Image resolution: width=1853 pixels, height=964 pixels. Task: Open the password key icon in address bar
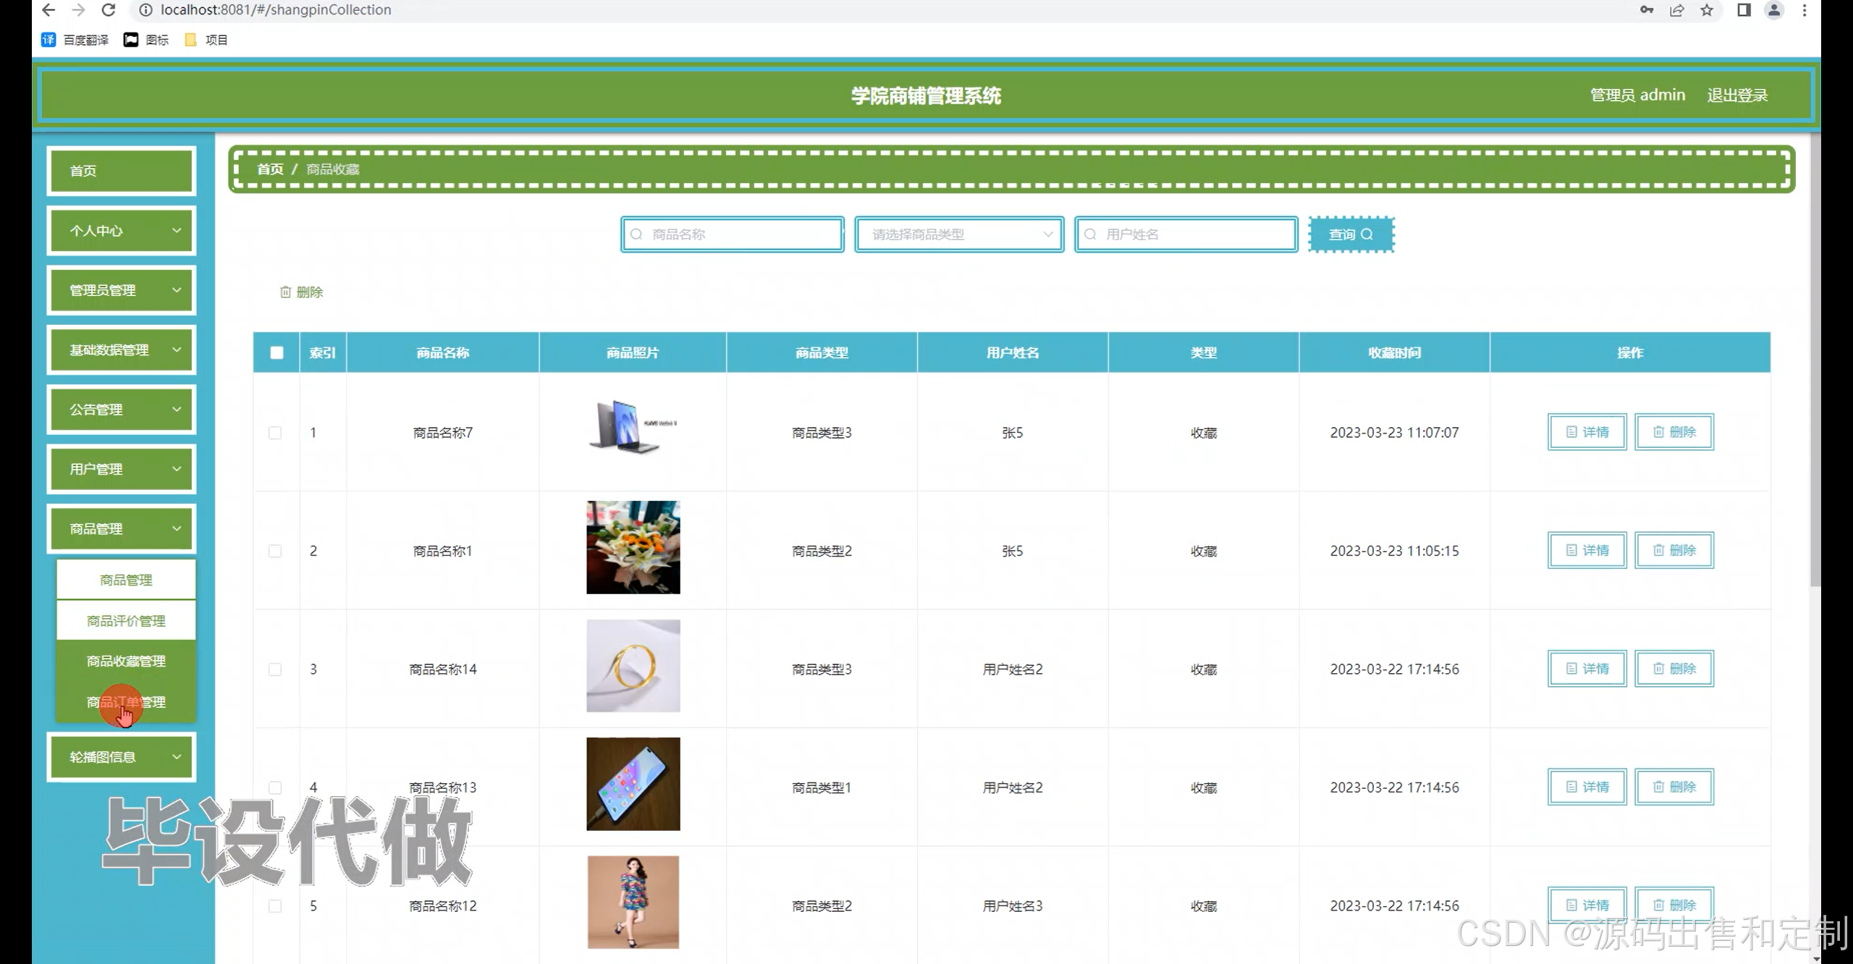click(x=1646, y=10)
